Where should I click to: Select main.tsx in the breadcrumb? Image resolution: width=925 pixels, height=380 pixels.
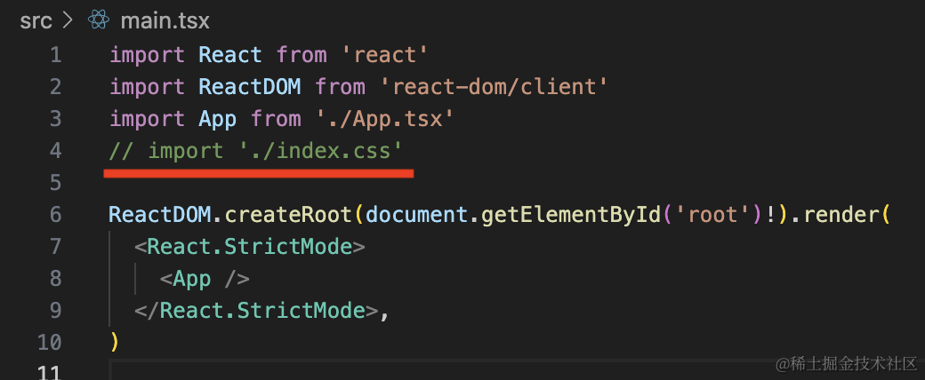165,21
